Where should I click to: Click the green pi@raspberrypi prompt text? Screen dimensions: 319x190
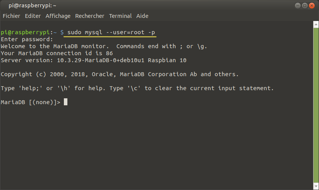point(25,32)
